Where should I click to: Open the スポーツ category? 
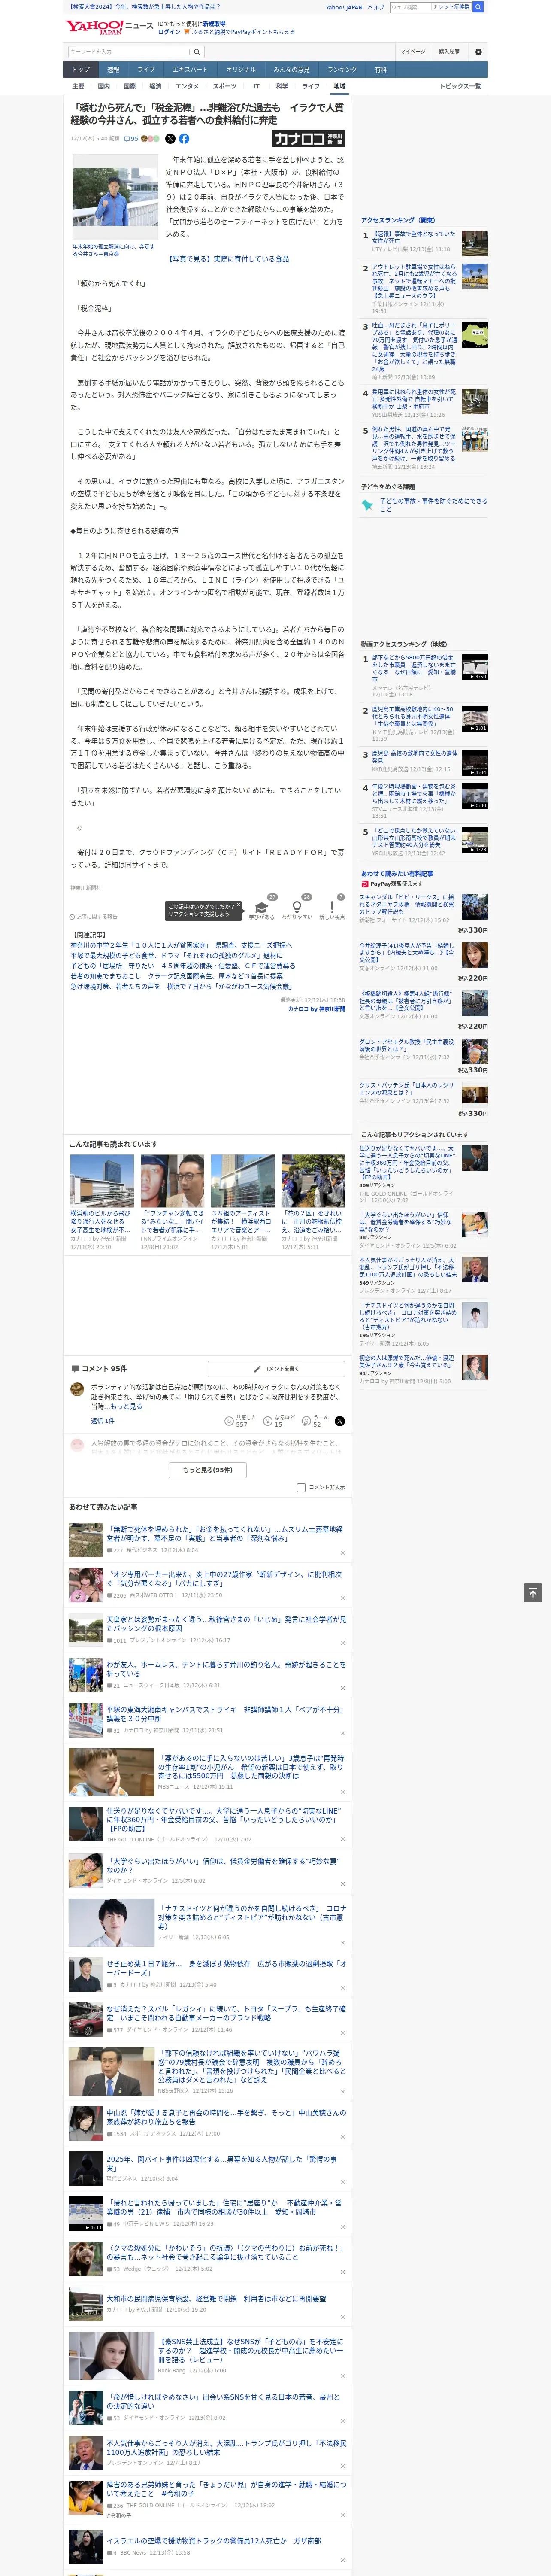(x=225, y=86)
